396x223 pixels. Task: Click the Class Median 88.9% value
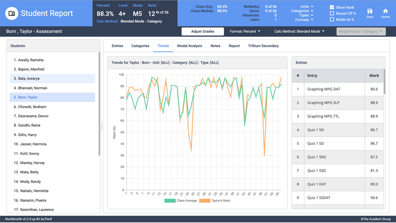tap(222, 11)
